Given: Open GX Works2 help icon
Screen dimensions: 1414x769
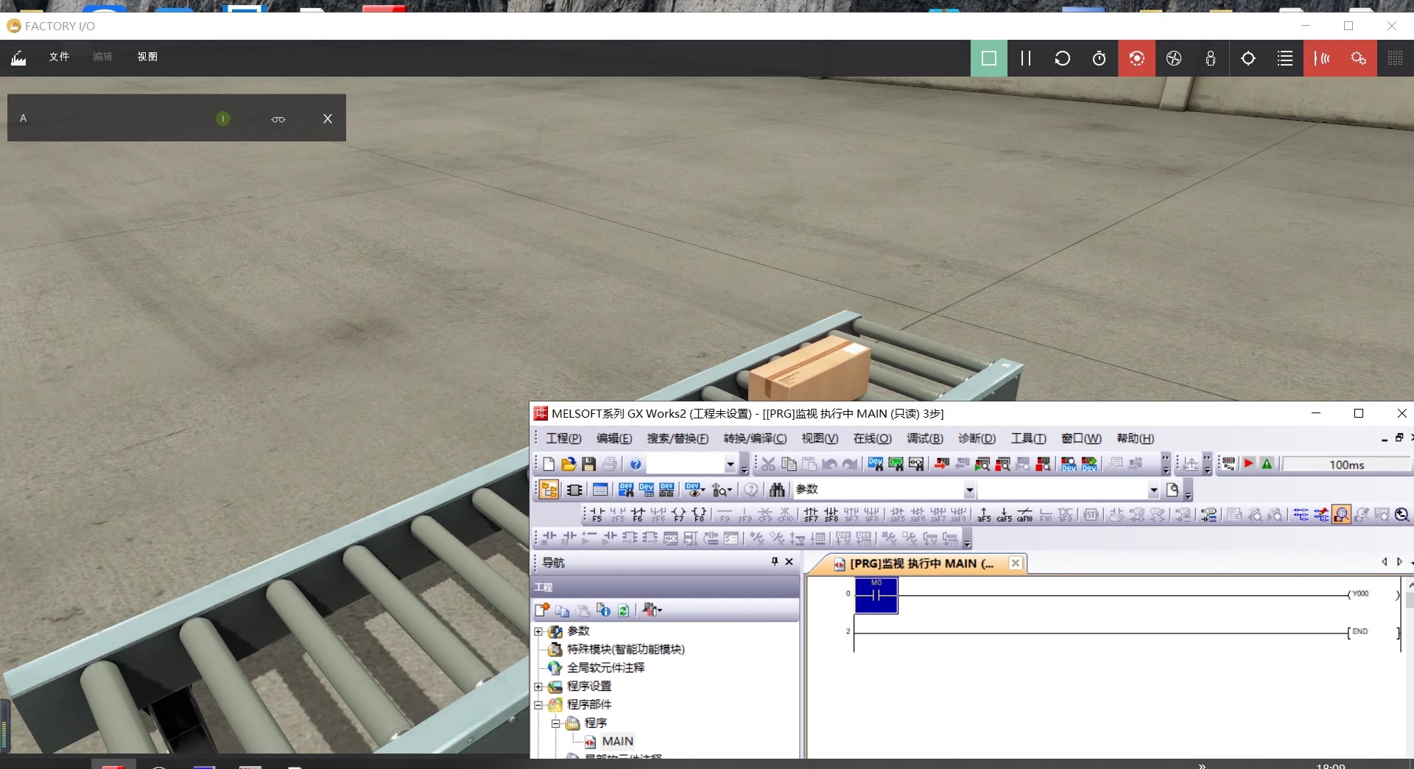Looking at the screenshot, I should (x=636, y=464).
